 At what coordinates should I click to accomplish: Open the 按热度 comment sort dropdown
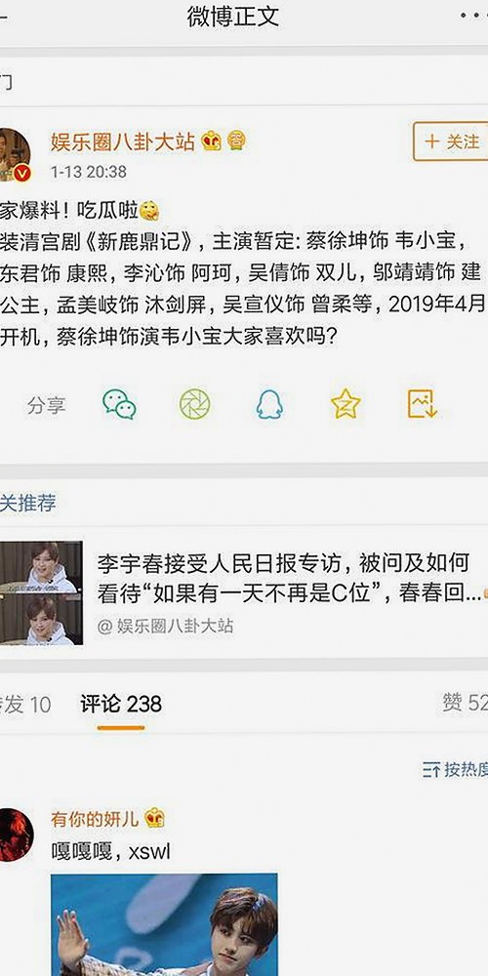(x=455, y=769)
